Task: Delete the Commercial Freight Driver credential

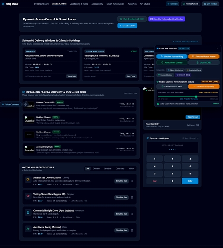Action: 132,214
